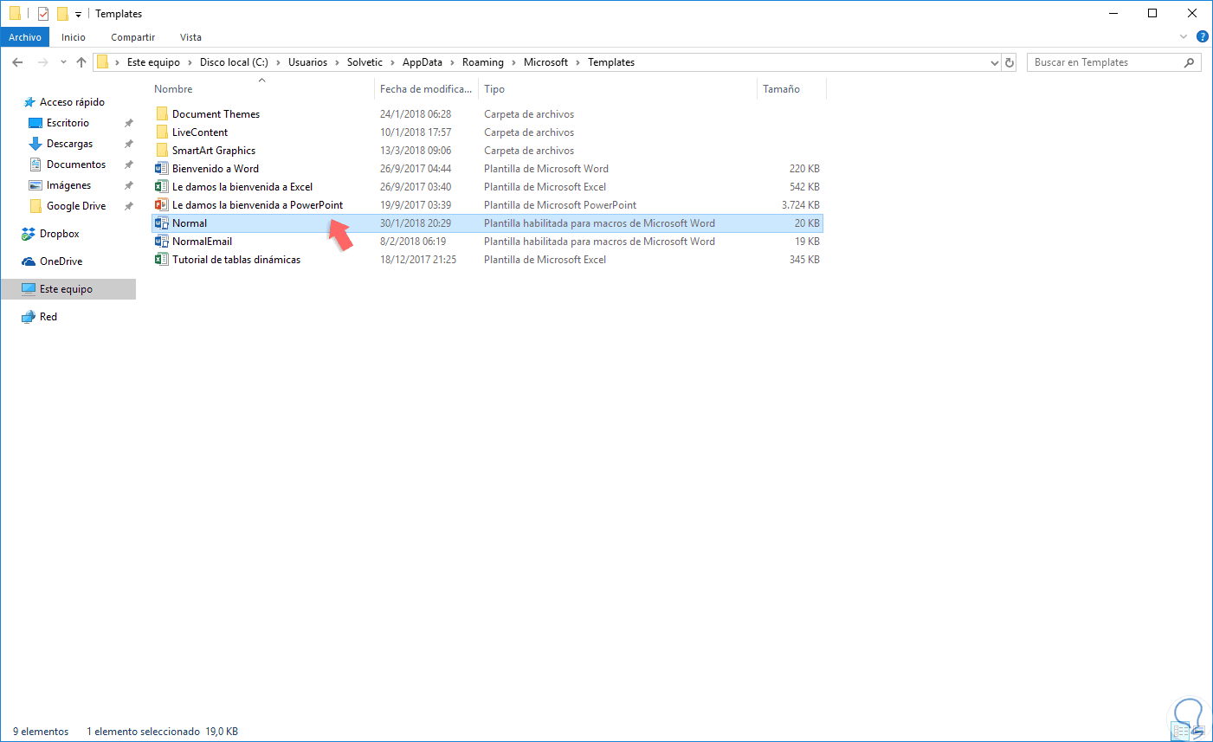Go back with the left arrow
Screen dimensions: 1213x742
17,62
